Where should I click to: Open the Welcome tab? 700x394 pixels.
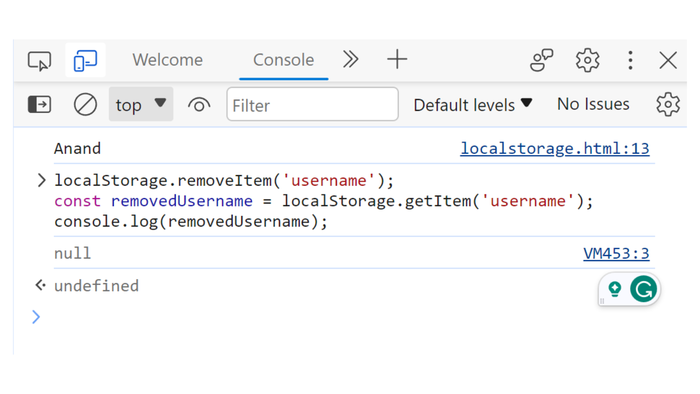tap(168, 60)
